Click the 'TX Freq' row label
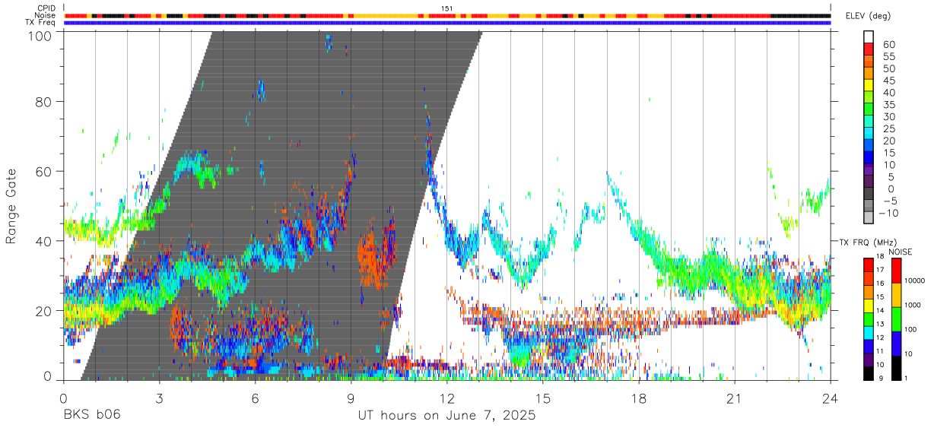 [x=42, y=23]
